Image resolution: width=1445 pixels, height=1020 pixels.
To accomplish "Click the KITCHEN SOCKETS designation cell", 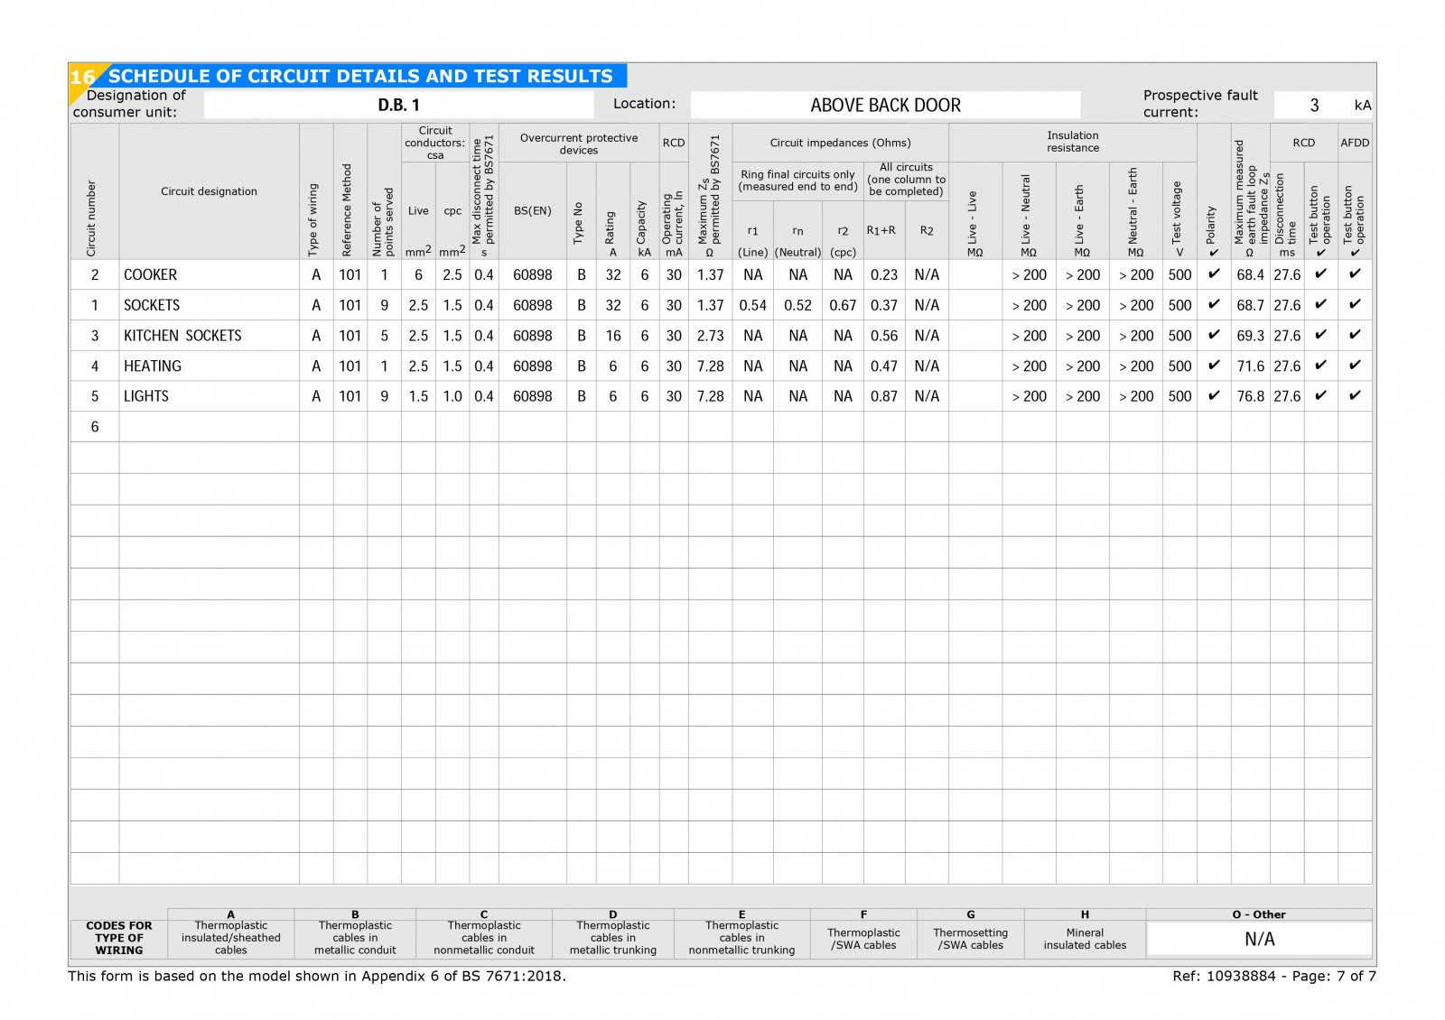I will tap(209, 336).
